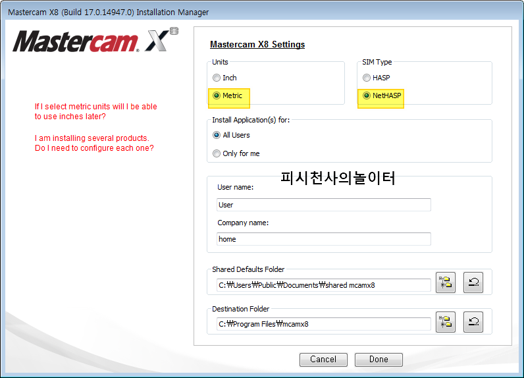
Task: Click the Mastercam X8 Settings heading
Action: [257, 44]
